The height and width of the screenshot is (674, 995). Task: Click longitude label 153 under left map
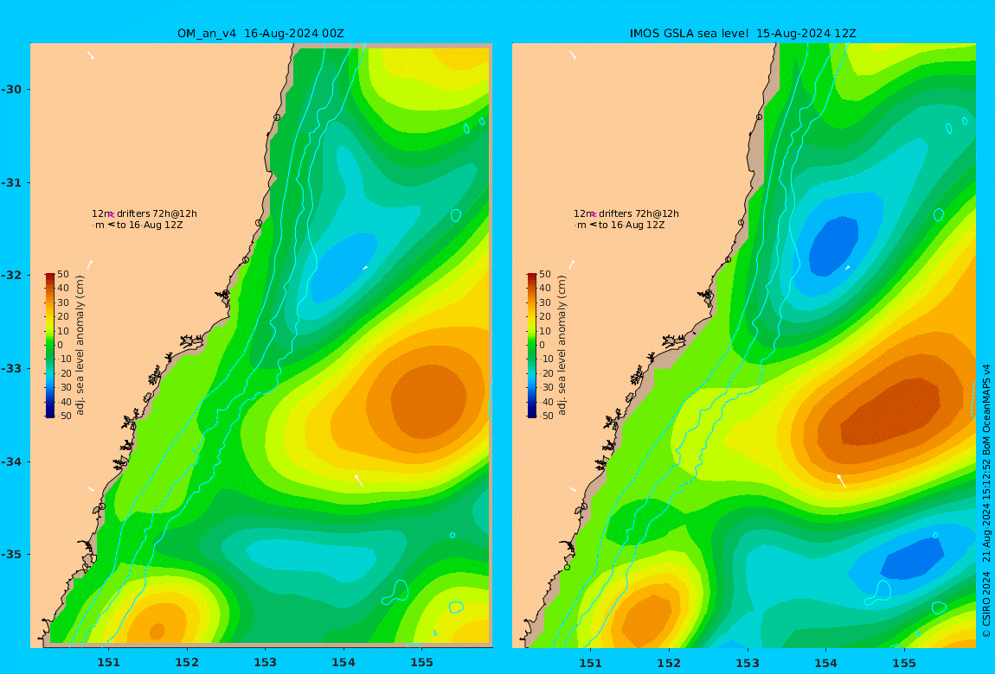pos(266,663)
